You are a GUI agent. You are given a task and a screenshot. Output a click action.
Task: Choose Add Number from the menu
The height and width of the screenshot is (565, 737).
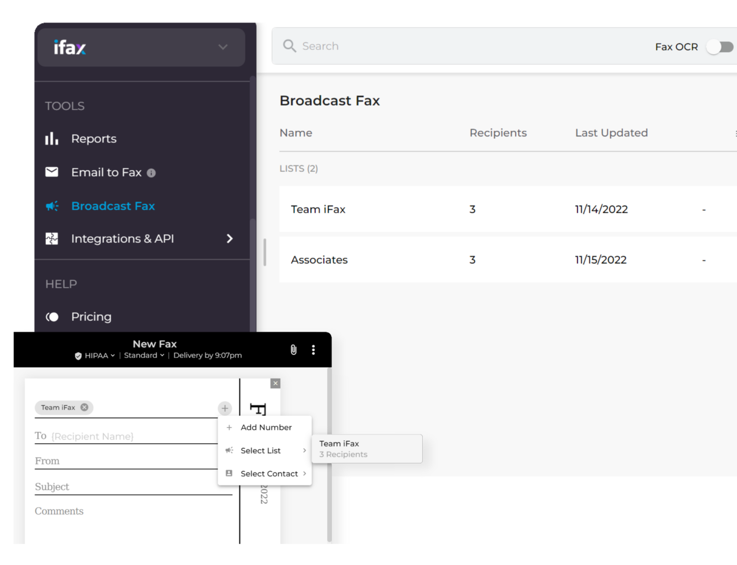point(267,427)
